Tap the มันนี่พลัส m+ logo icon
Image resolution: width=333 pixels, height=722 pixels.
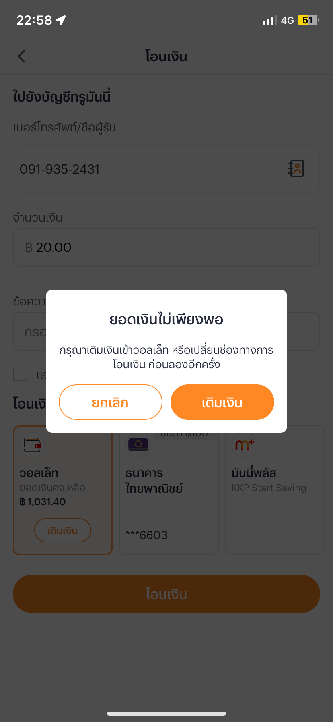pyautogui.click(x=245, y=445)
